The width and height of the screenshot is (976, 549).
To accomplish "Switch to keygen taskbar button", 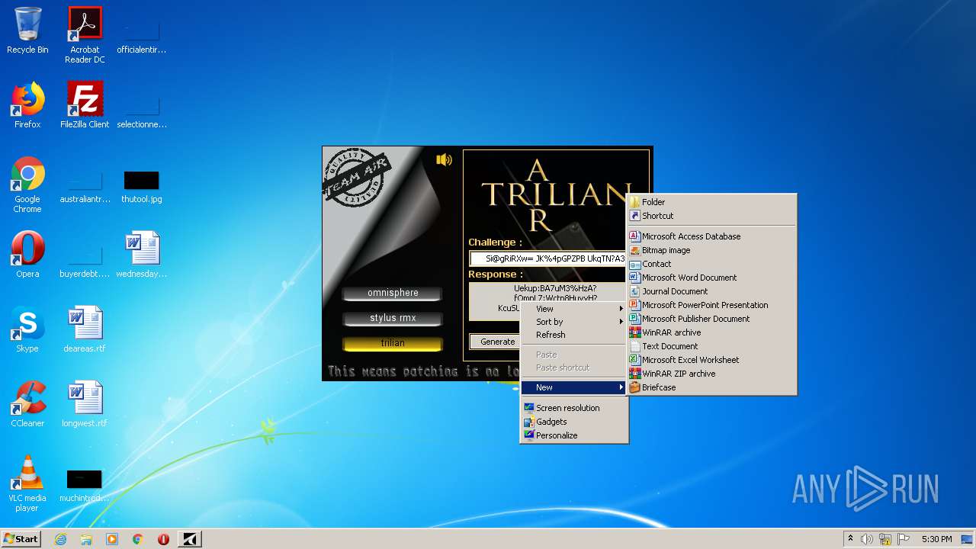I will coord(190,539).
